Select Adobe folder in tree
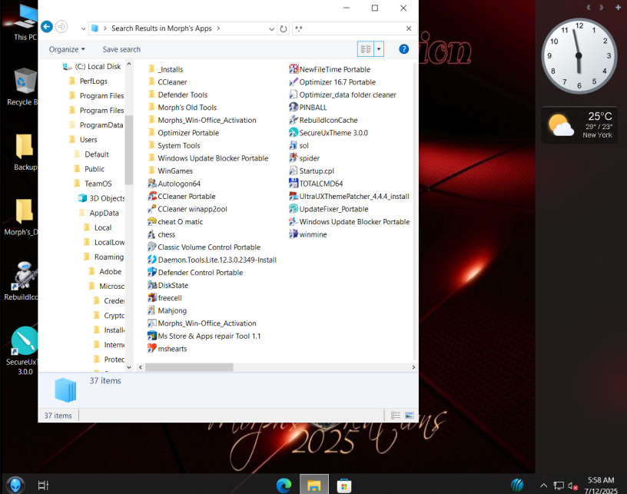Screen dimensions: 627x494 105,271
